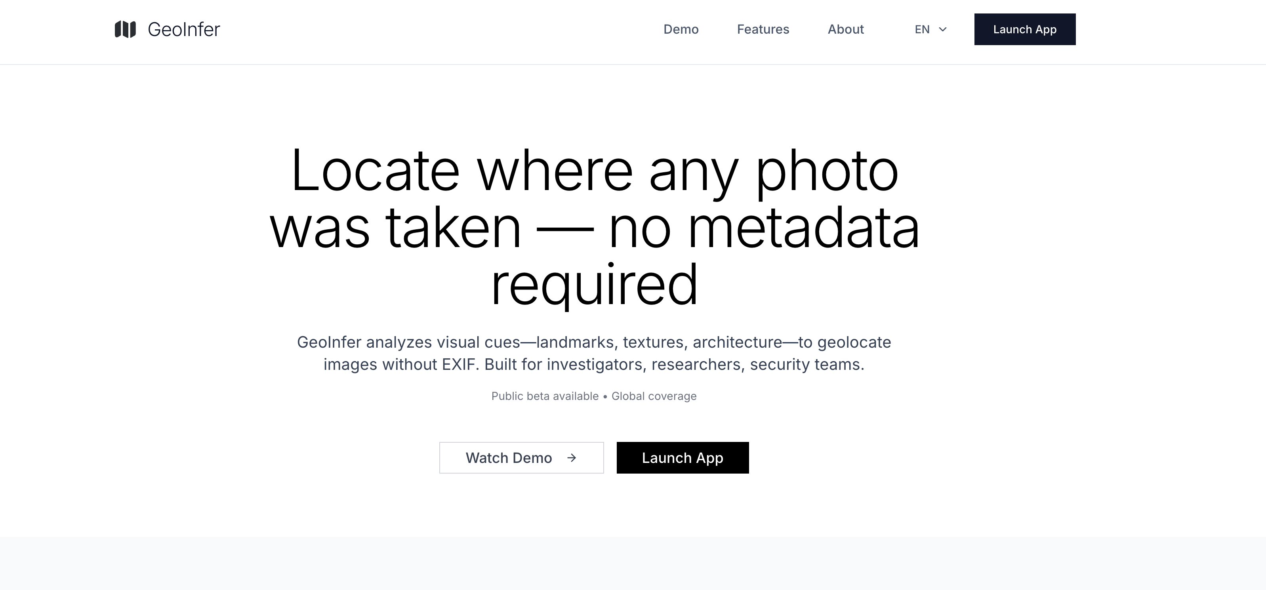Click the "Public beta available" text

pos(545,396)
